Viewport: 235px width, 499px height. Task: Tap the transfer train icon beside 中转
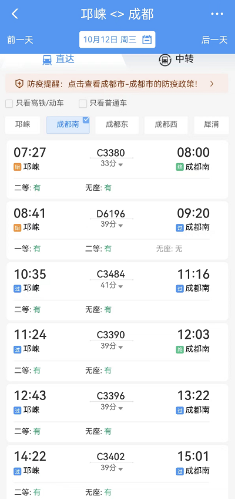pyautogui.click(x=165, y=60)
